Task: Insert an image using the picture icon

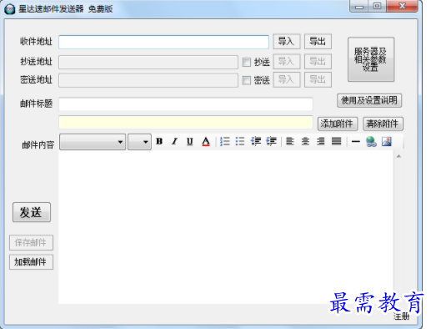Action: [x=387, y=141]
